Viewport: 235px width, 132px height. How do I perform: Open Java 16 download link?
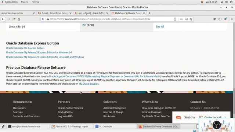point(152,112)
